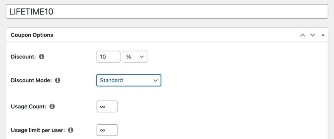This screenshot has height=139, width=334.
Task: Open the % discount type dropdown
Action: tap(135, 56)
